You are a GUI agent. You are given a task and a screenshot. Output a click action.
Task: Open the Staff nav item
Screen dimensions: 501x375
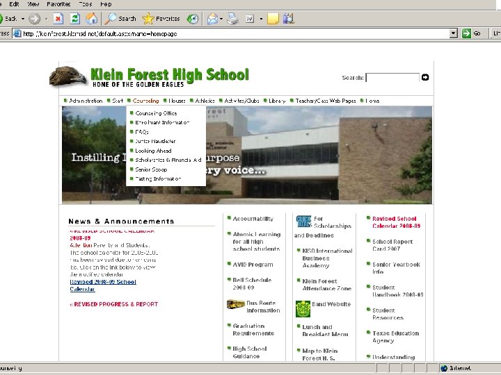pyautogui.click(x=118, y=101)
